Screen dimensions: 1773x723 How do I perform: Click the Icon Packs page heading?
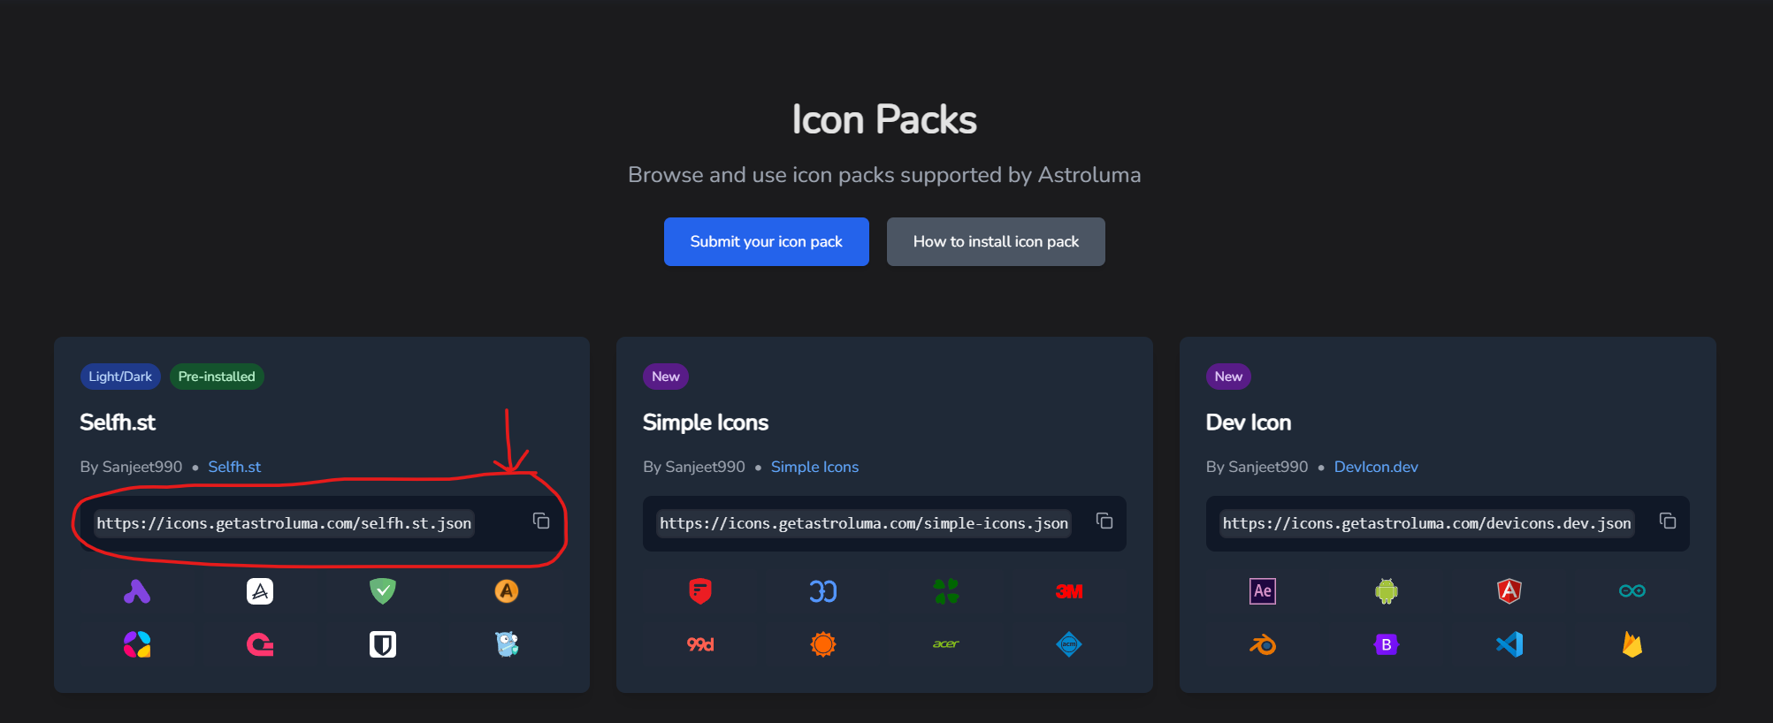point(884,119)
